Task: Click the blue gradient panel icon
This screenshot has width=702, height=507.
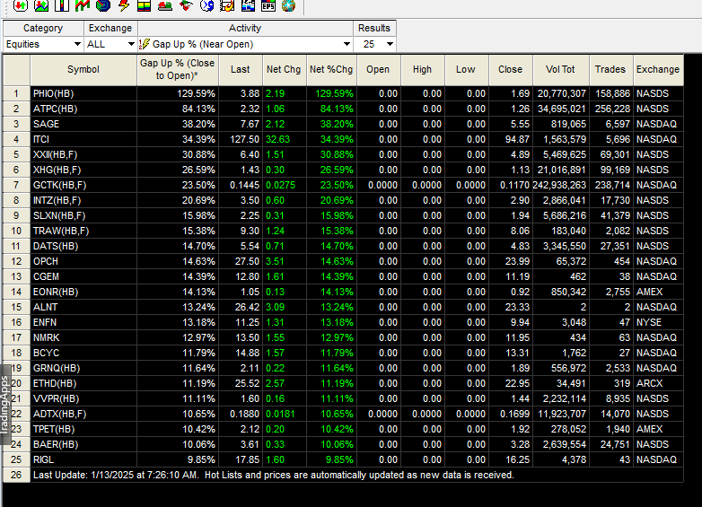Action: click(248, 5)
